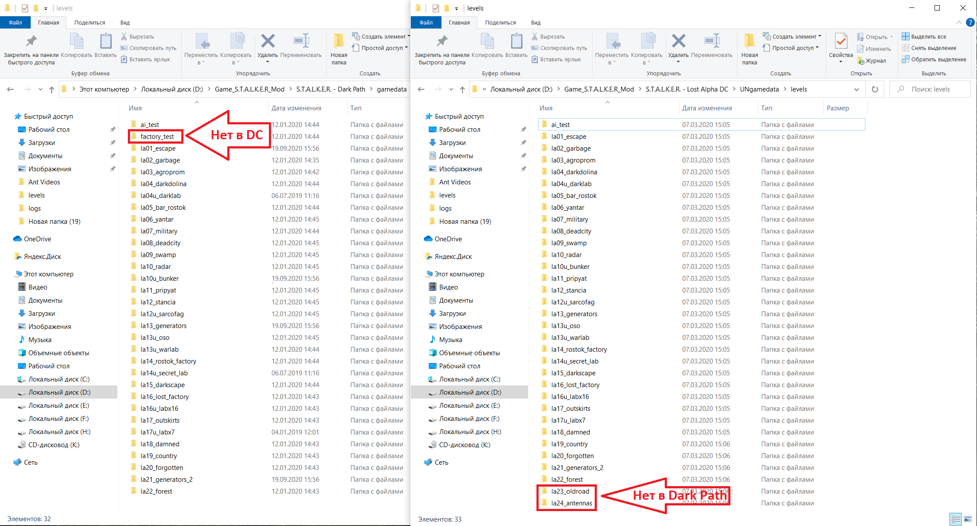
Task: Expand Open (Открыть) dropdown arrow
Action: click(892, 37)
